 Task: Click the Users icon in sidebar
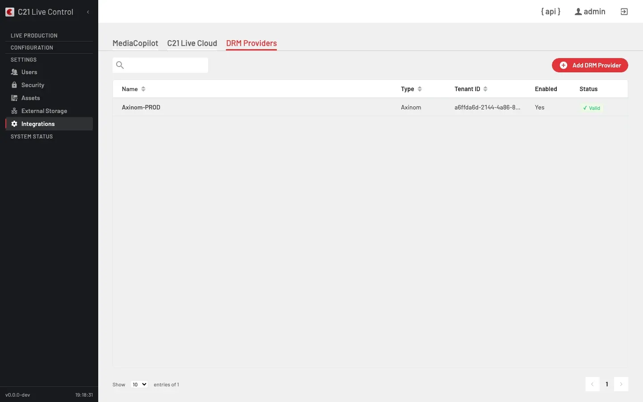point(14,72)
